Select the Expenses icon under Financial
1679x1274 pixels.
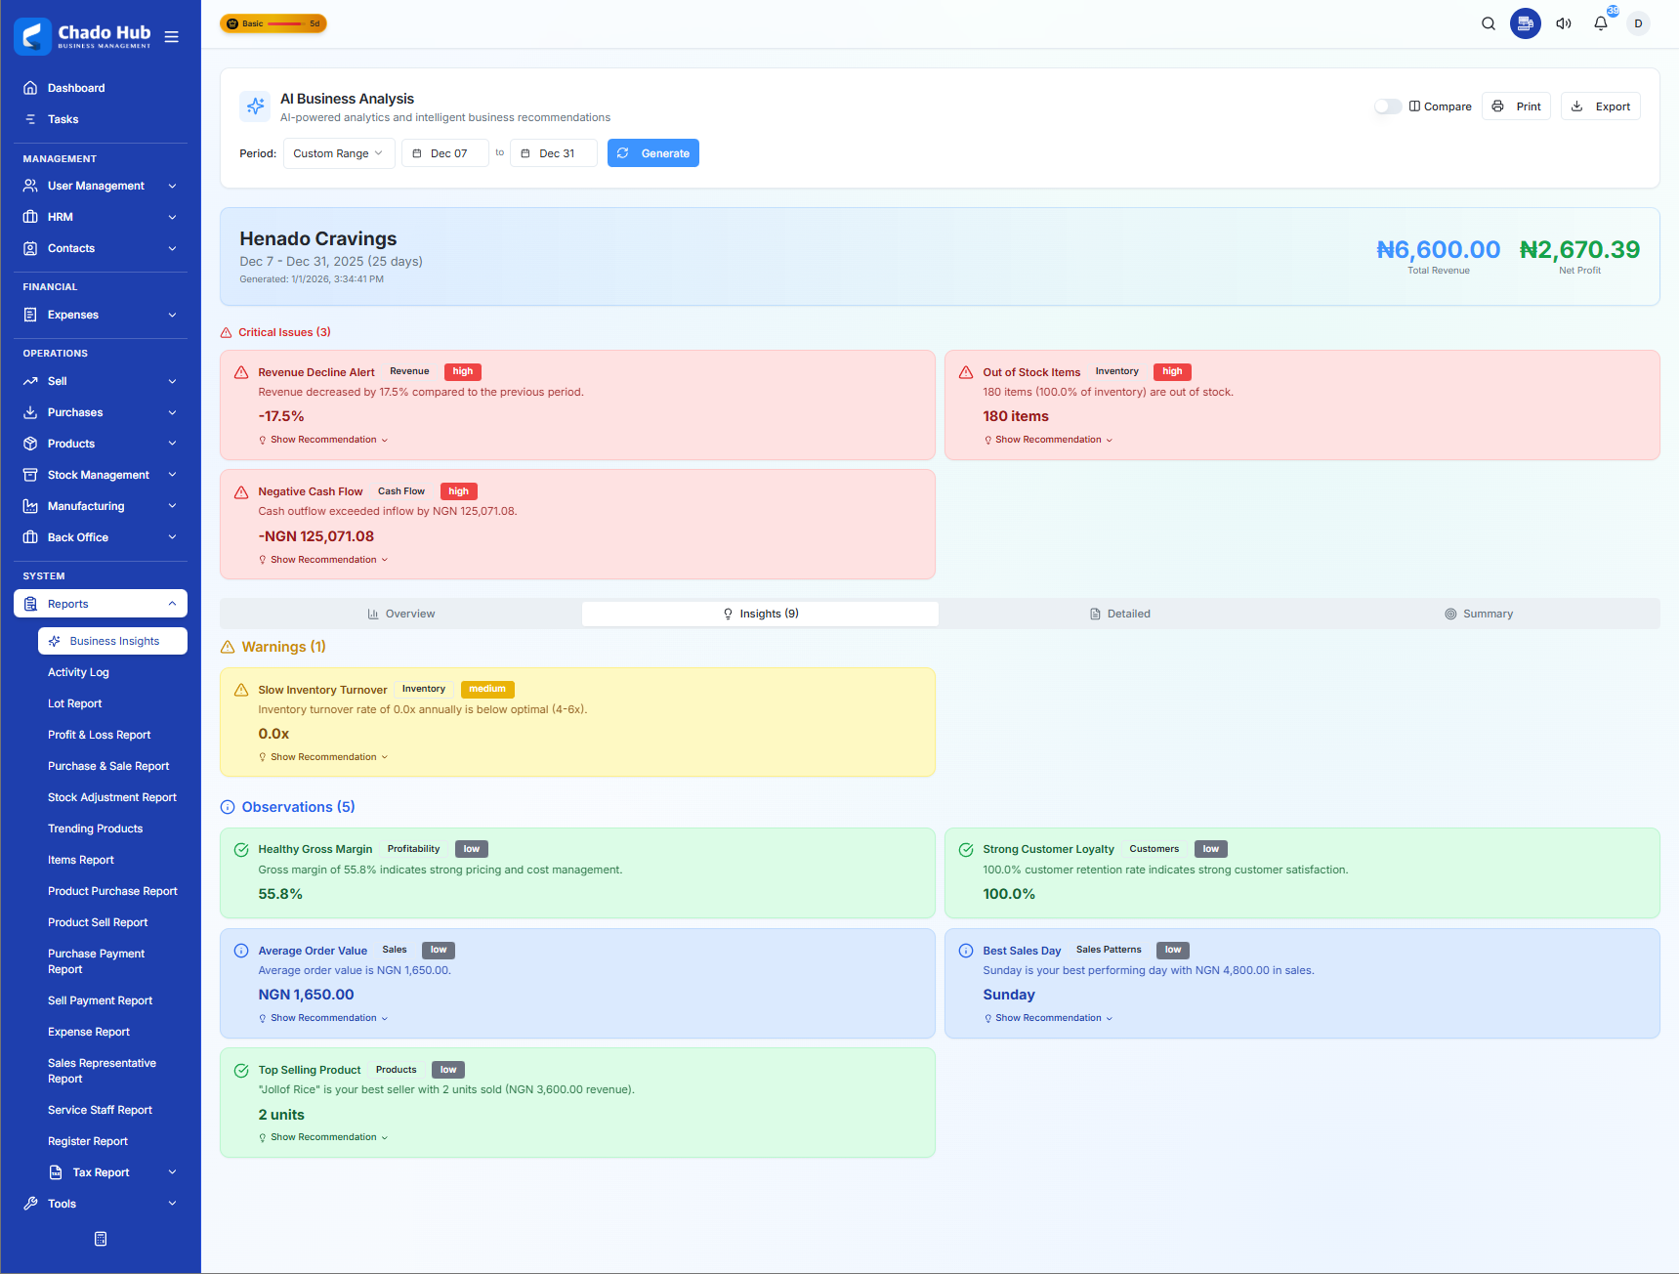pos(30,314)
